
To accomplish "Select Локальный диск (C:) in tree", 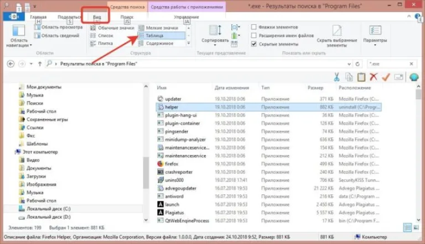I will tap(48, 209).
